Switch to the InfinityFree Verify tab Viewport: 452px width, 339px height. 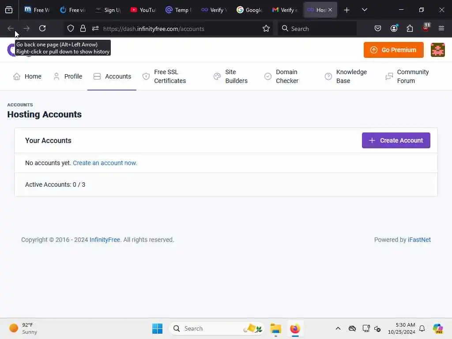click(214, 10)
